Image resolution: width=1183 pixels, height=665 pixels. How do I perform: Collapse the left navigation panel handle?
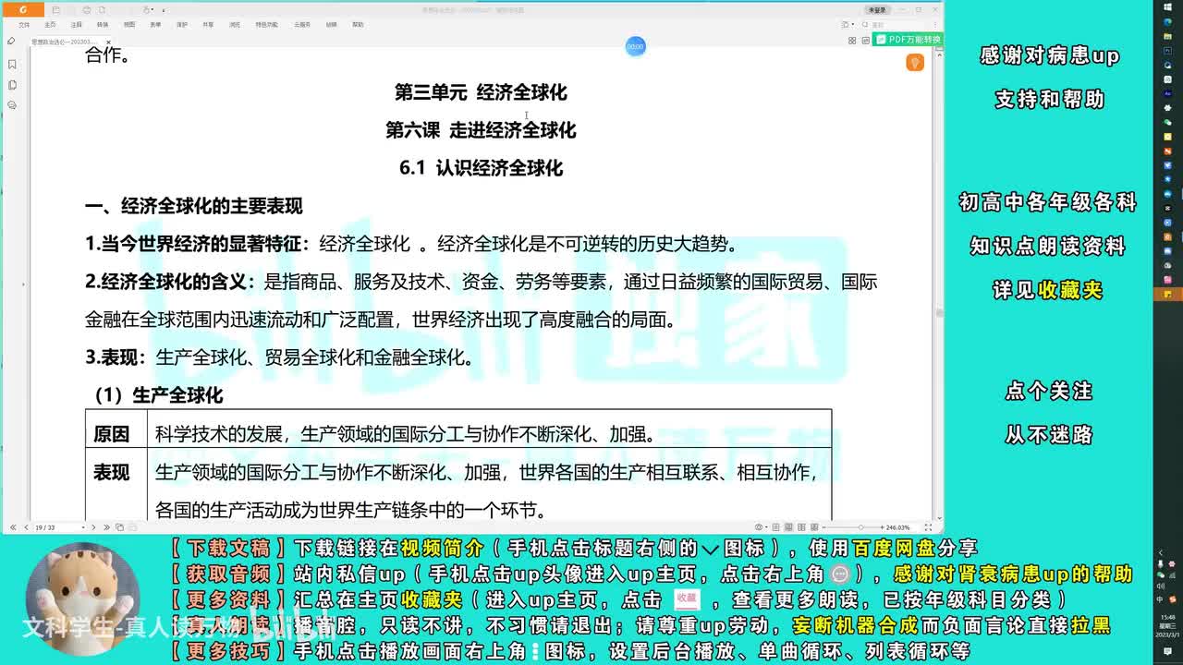tap(23, 284)
